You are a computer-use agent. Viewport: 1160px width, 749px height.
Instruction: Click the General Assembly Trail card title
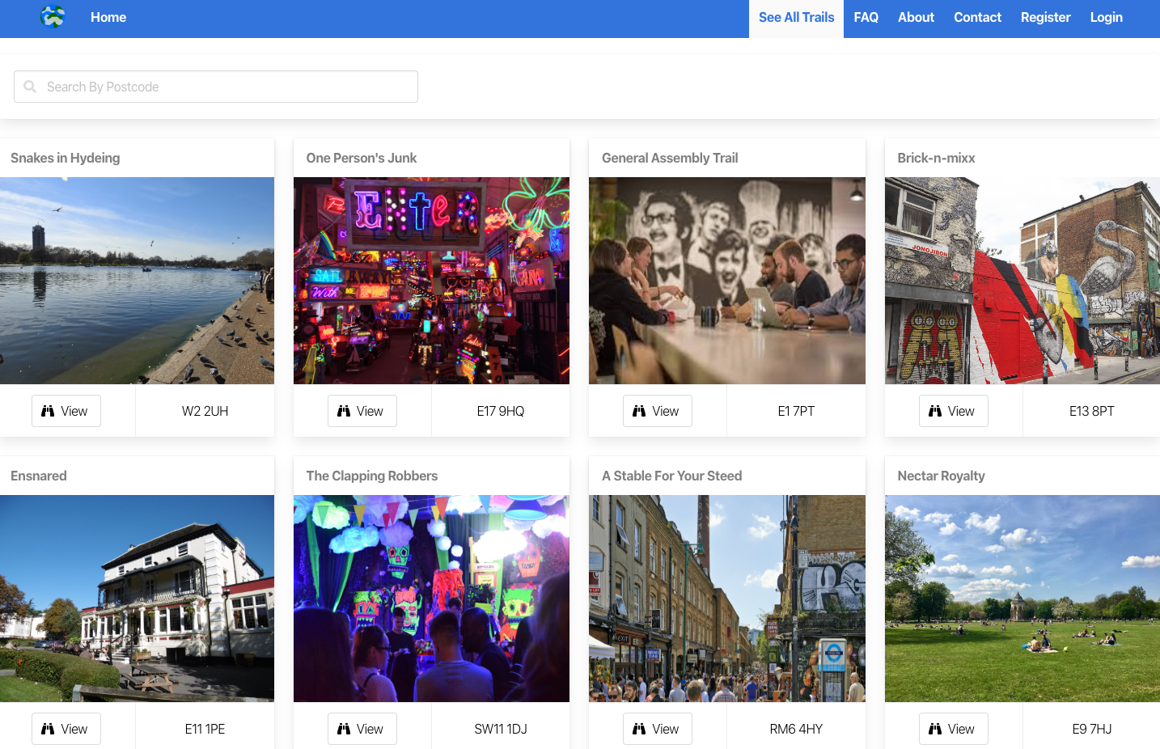pyautogui.click(x=670, y=158)
